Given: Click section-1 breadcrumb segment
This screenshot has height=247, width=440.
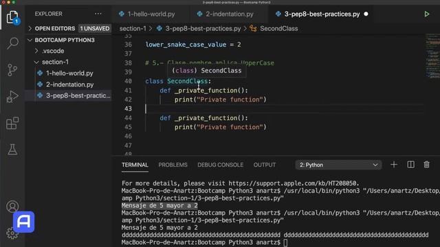Looking at the screenshot, I should (x=133, y=29).
